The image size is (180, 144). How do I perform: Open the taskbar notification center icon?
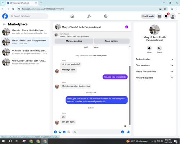point(176,141)
